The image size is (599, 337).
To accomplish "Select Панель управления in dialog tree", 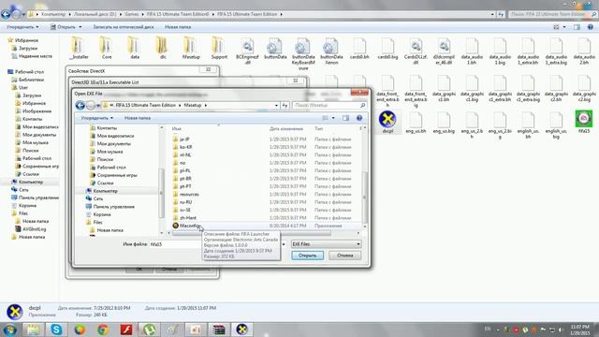I will 114,207.
